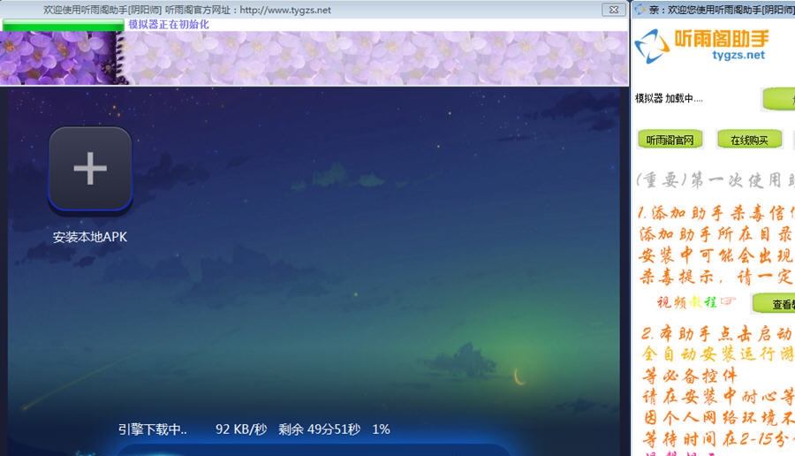Viewport: 795px width, 456px height.
Task: Click the 模拟器正在初始化 status text
Action: (x=169, y=25)
